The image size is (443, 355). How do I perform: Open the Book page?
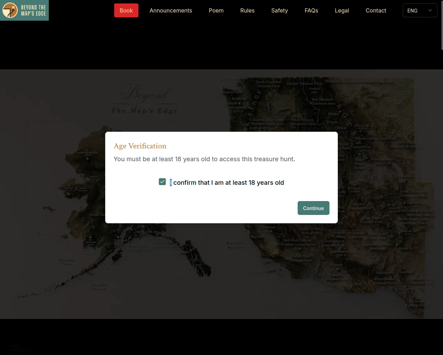point(126,10)
